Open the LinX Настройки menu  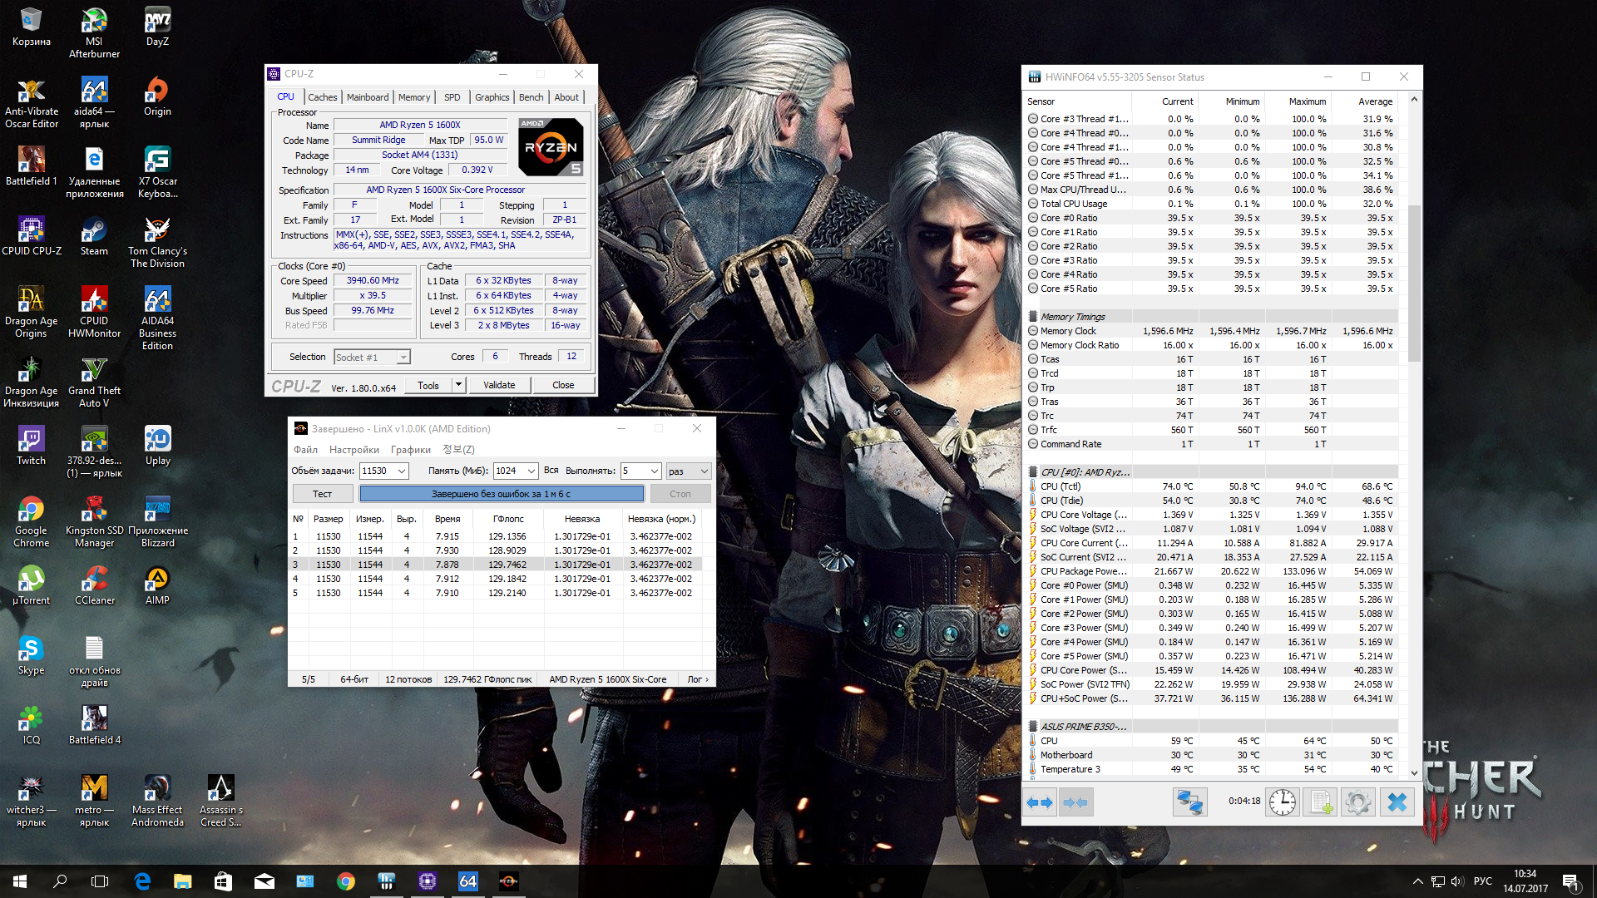354,450
